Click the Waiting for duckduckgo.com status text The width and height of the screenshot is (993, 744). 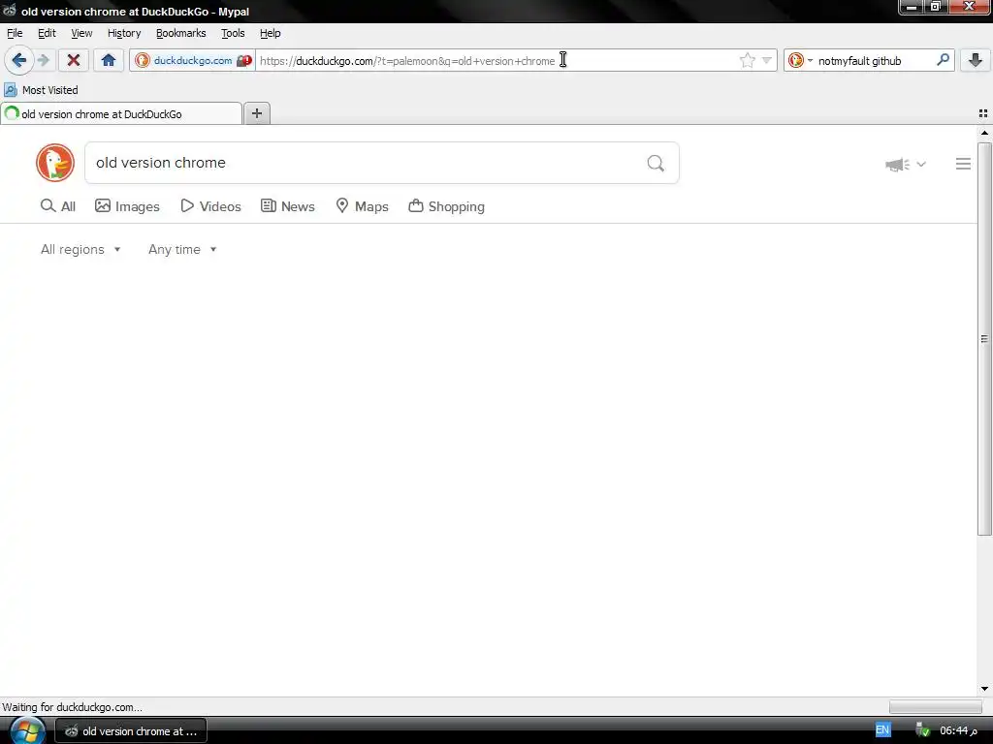pyautogui.click(x=72, y=706)
